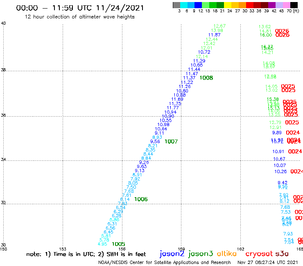Viewport: 303px width, 266px height.
Task: Click the jason3 satellite legend label
Action: [201, 254]
